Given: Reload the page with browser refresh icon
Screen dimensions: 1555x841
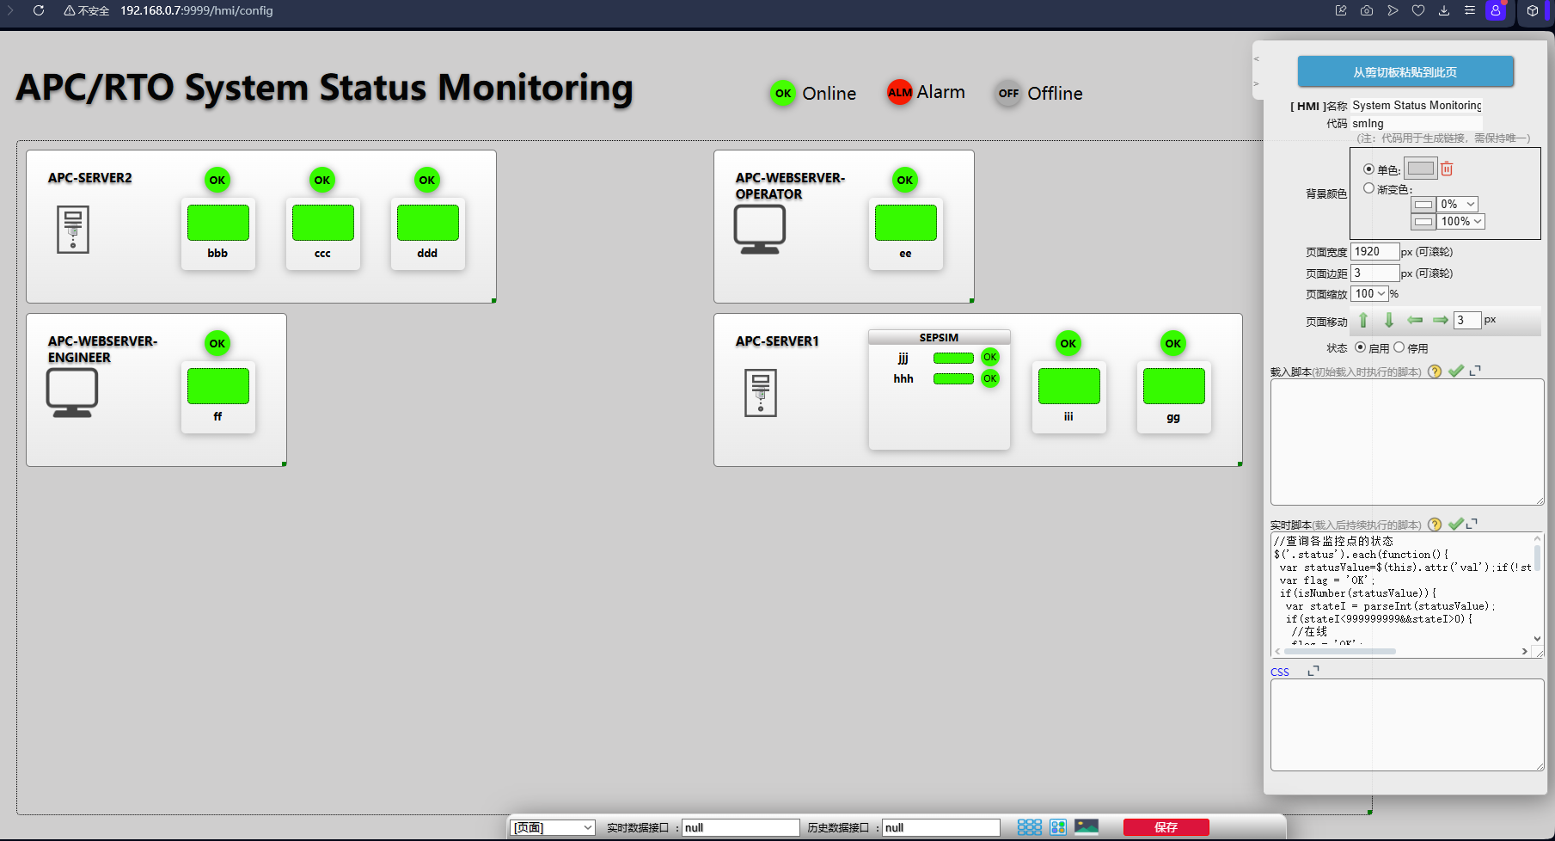Looking at the screenshot, I should (x=39, y=10).
